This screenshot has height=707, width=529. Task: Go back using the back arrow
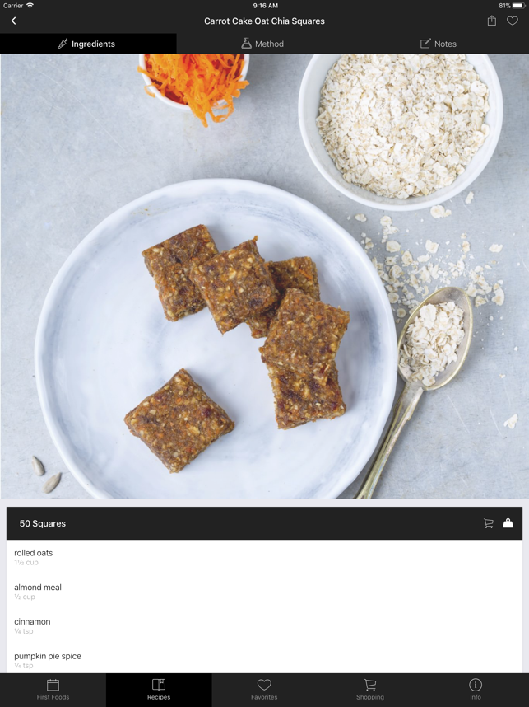[x=13, y=21]
